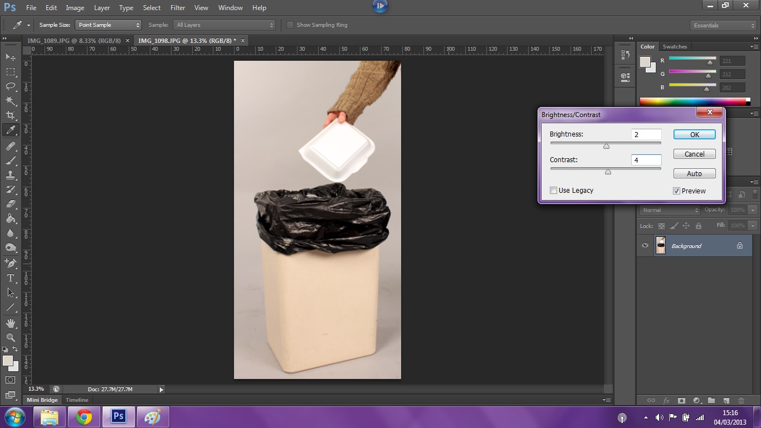Select the Pen tool
Image resolution: width=761 pixels, height=428 pixels.
coord(11,263)
